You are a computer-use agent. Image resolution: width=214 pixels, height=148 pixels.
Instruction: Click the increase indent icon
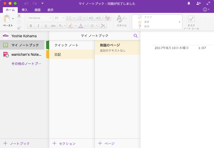tap(99, 18)
